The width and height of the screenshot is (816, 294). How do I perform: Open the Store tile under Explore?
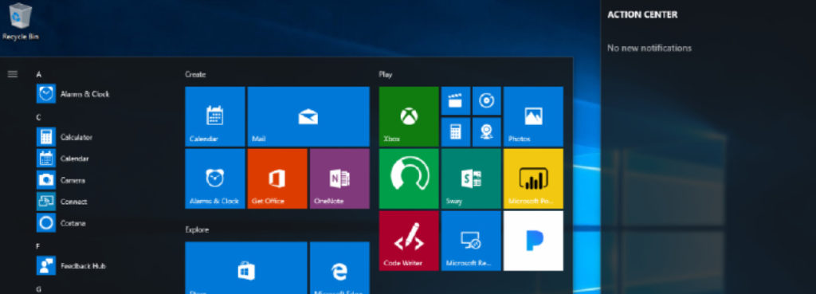(246, 268)
